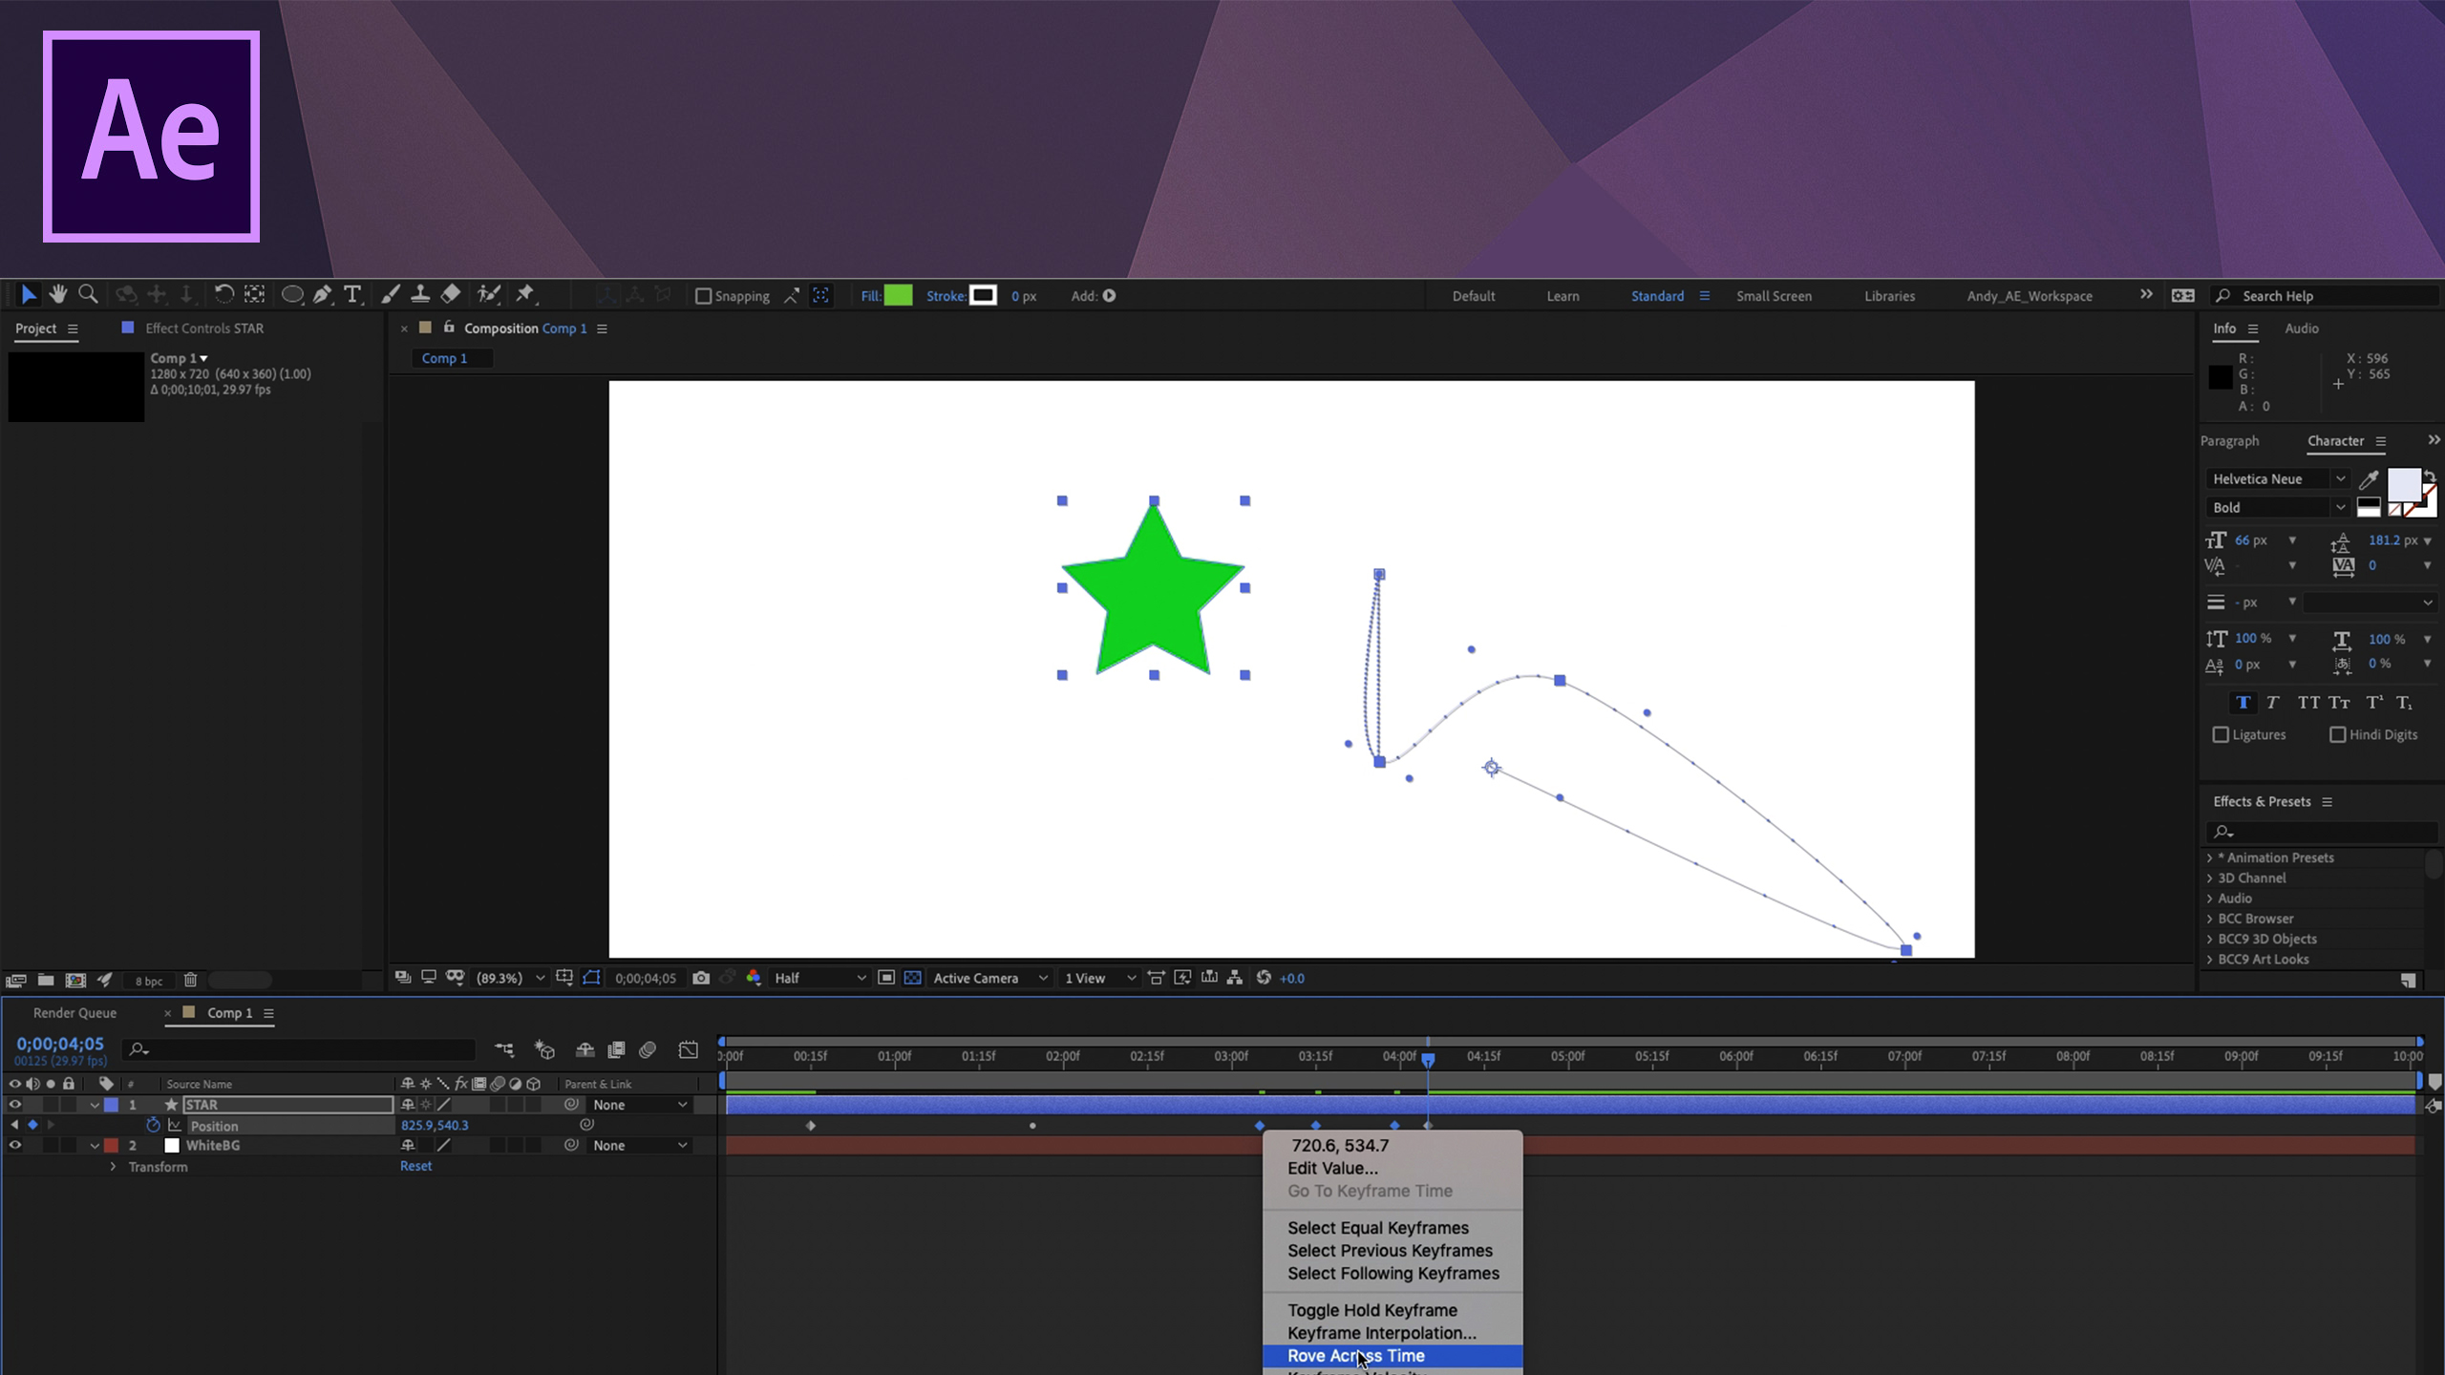Select the Brush tool
Image resolution: width=2445 pixels, height=1375 pixels.
click(x=390, y=295)
